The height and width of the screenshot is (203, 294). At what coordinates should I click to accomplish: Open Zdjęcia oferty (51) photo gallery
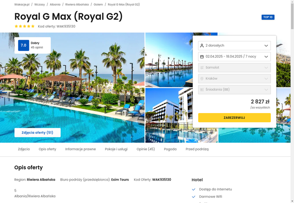pyautogui.click(x=37, y=133)
